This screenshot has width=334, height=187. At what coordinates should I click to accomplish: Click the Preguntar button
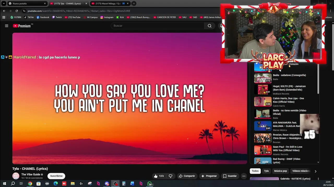click(x=209, y=176)
